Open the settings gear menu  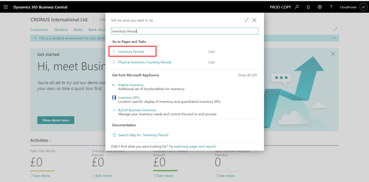click(320, 7)
